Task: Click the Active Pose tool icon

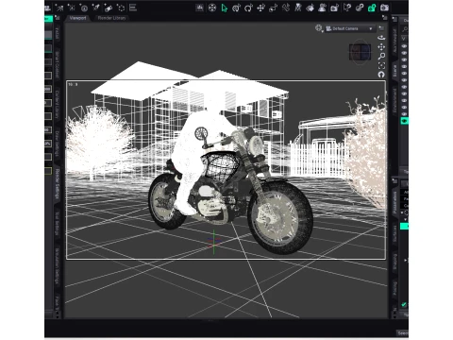Action: coord(297,8)
